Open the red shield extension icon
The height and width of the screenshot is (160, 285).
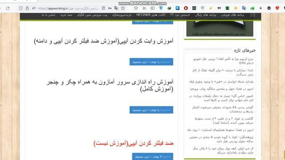tap(277, 8)
